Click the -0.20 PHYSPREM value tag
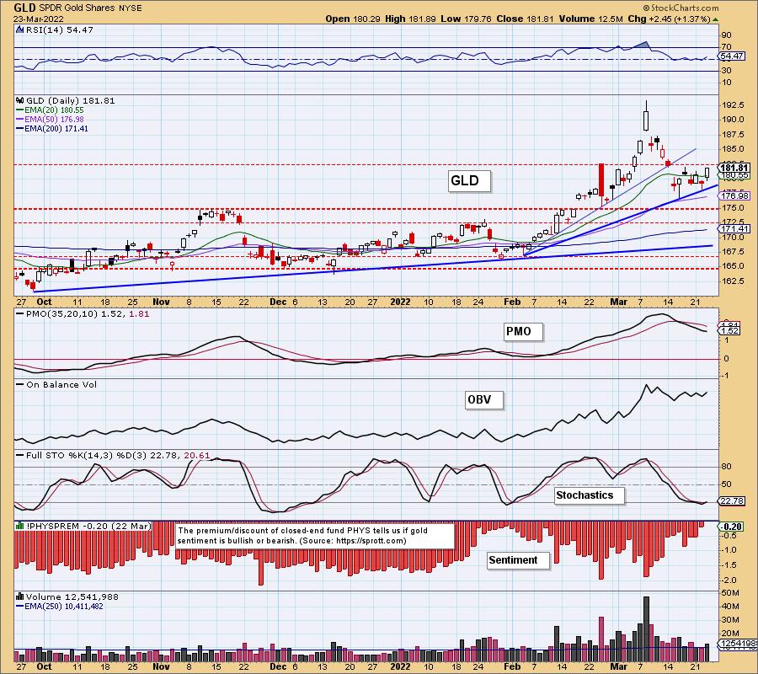 point(732,527)
